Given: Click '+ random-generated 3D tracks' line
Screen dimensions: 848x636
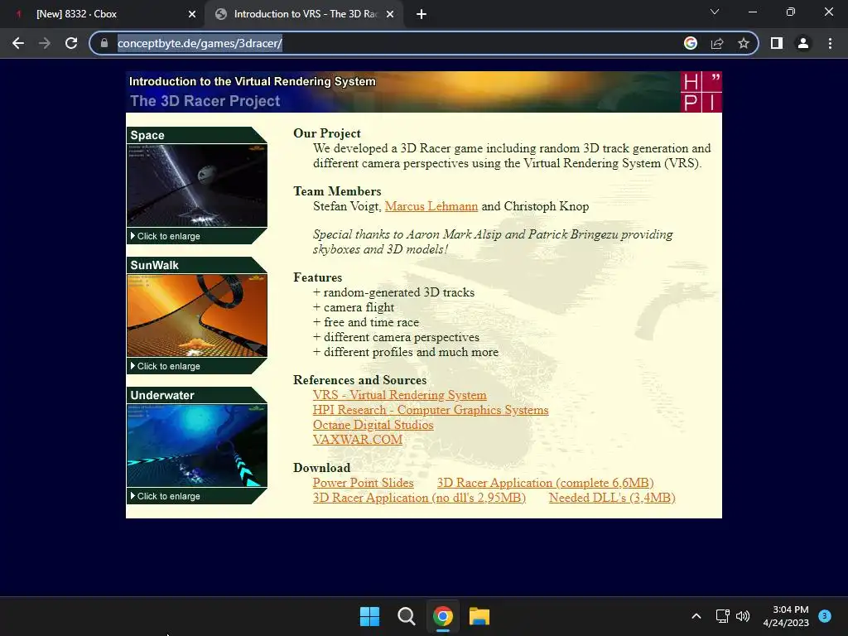Looking at the screenshot, I should pyautogui.click(x=393, y=292).
